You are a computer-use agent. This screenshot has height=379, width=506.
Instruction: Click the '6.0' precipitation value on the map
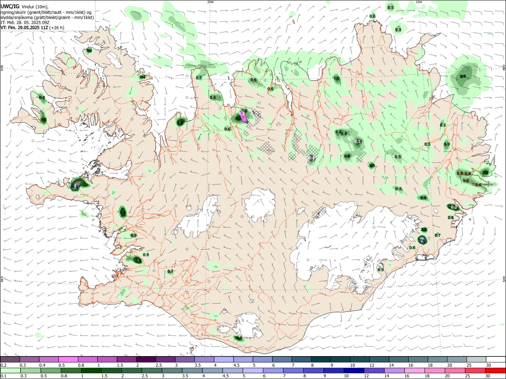point(75,187)
